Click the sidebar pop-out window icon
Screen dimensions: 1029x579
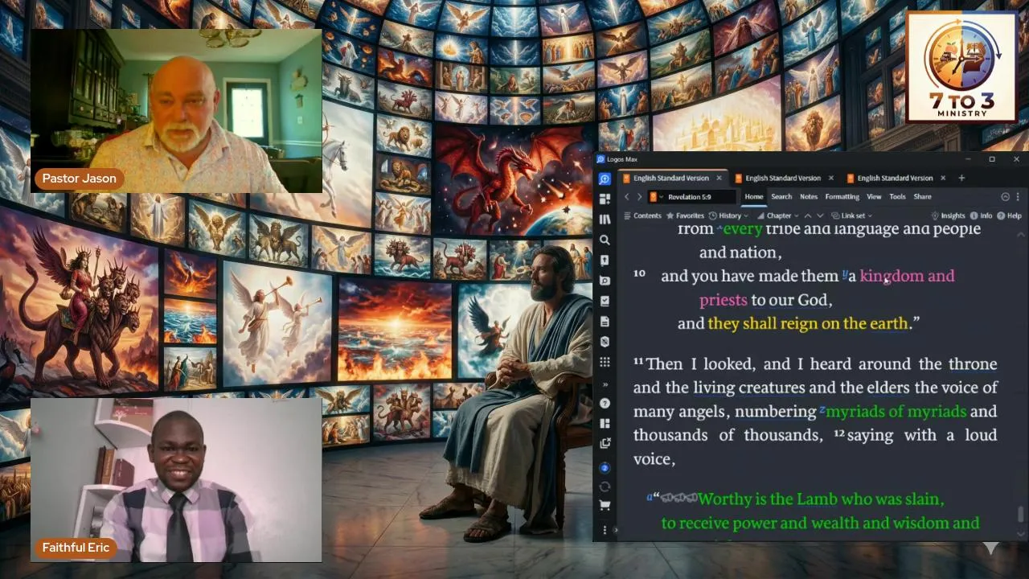pyautogui.click(x=605, y=443)
